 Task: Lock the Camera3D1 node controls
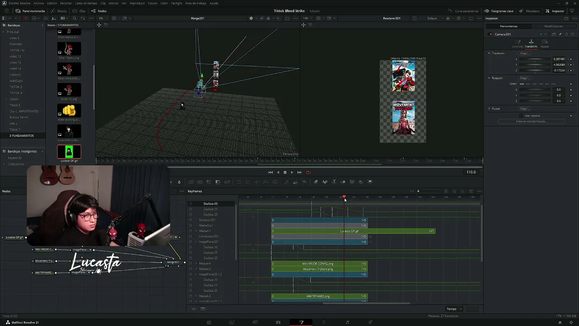click(566, 34)
